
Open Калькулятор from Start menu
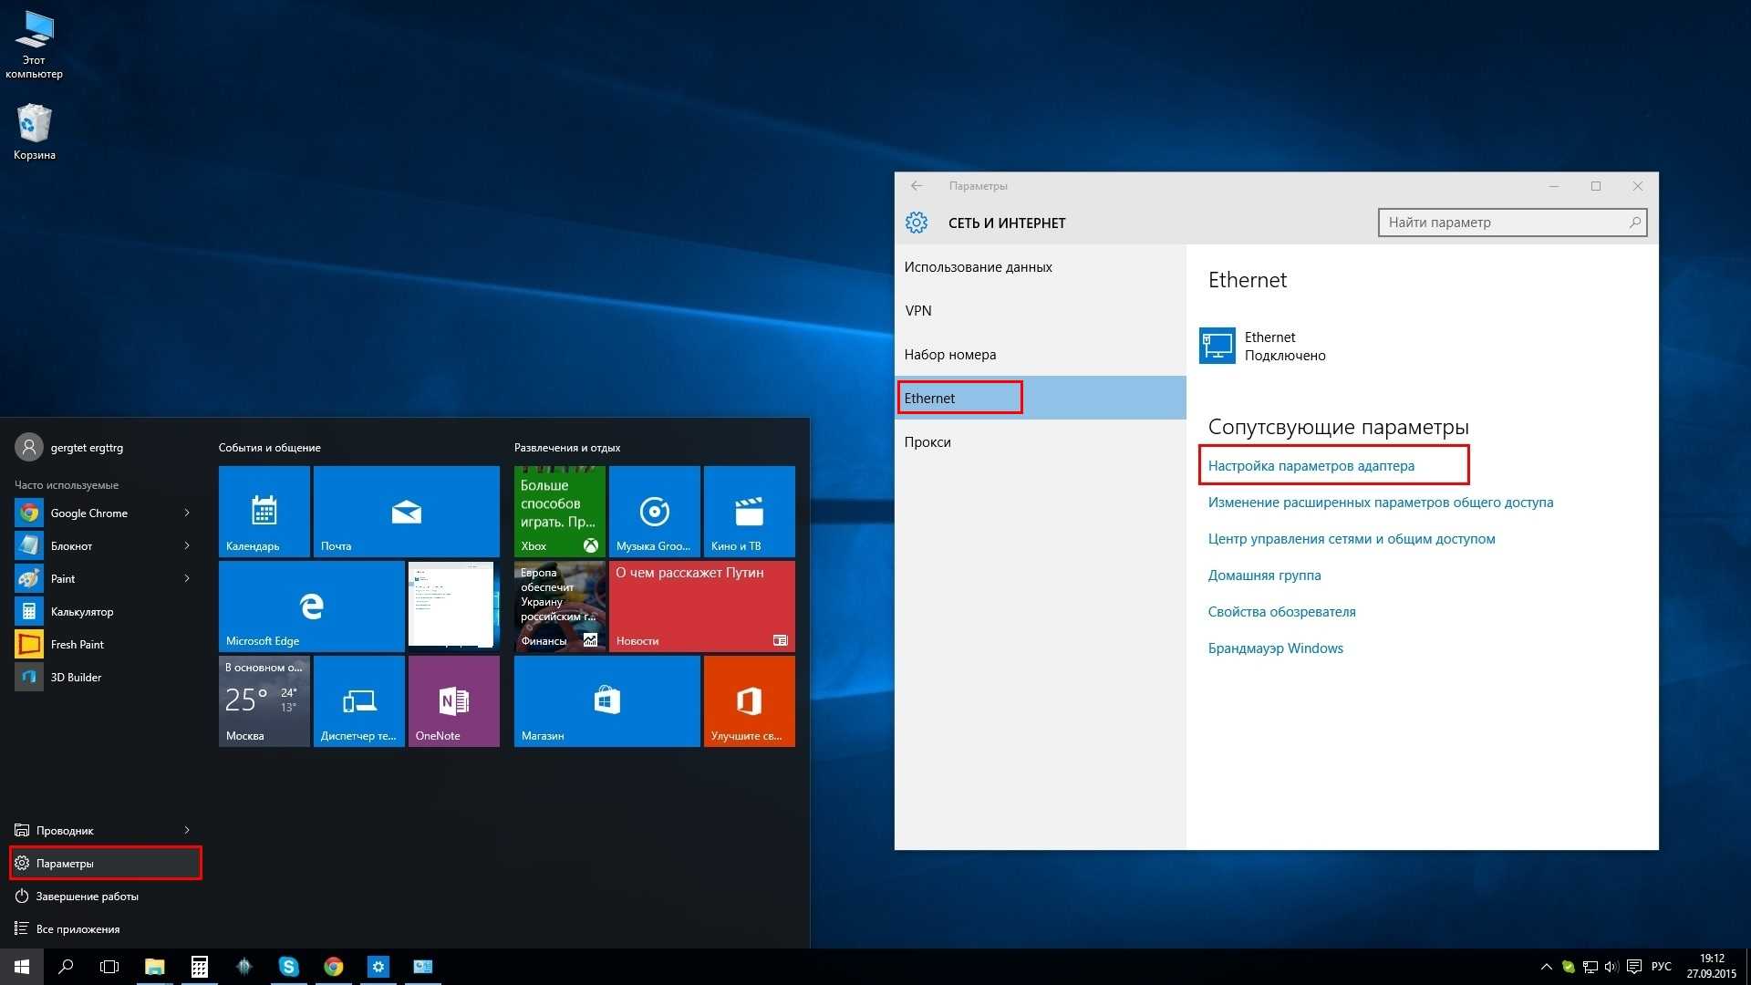click(80, 611)
